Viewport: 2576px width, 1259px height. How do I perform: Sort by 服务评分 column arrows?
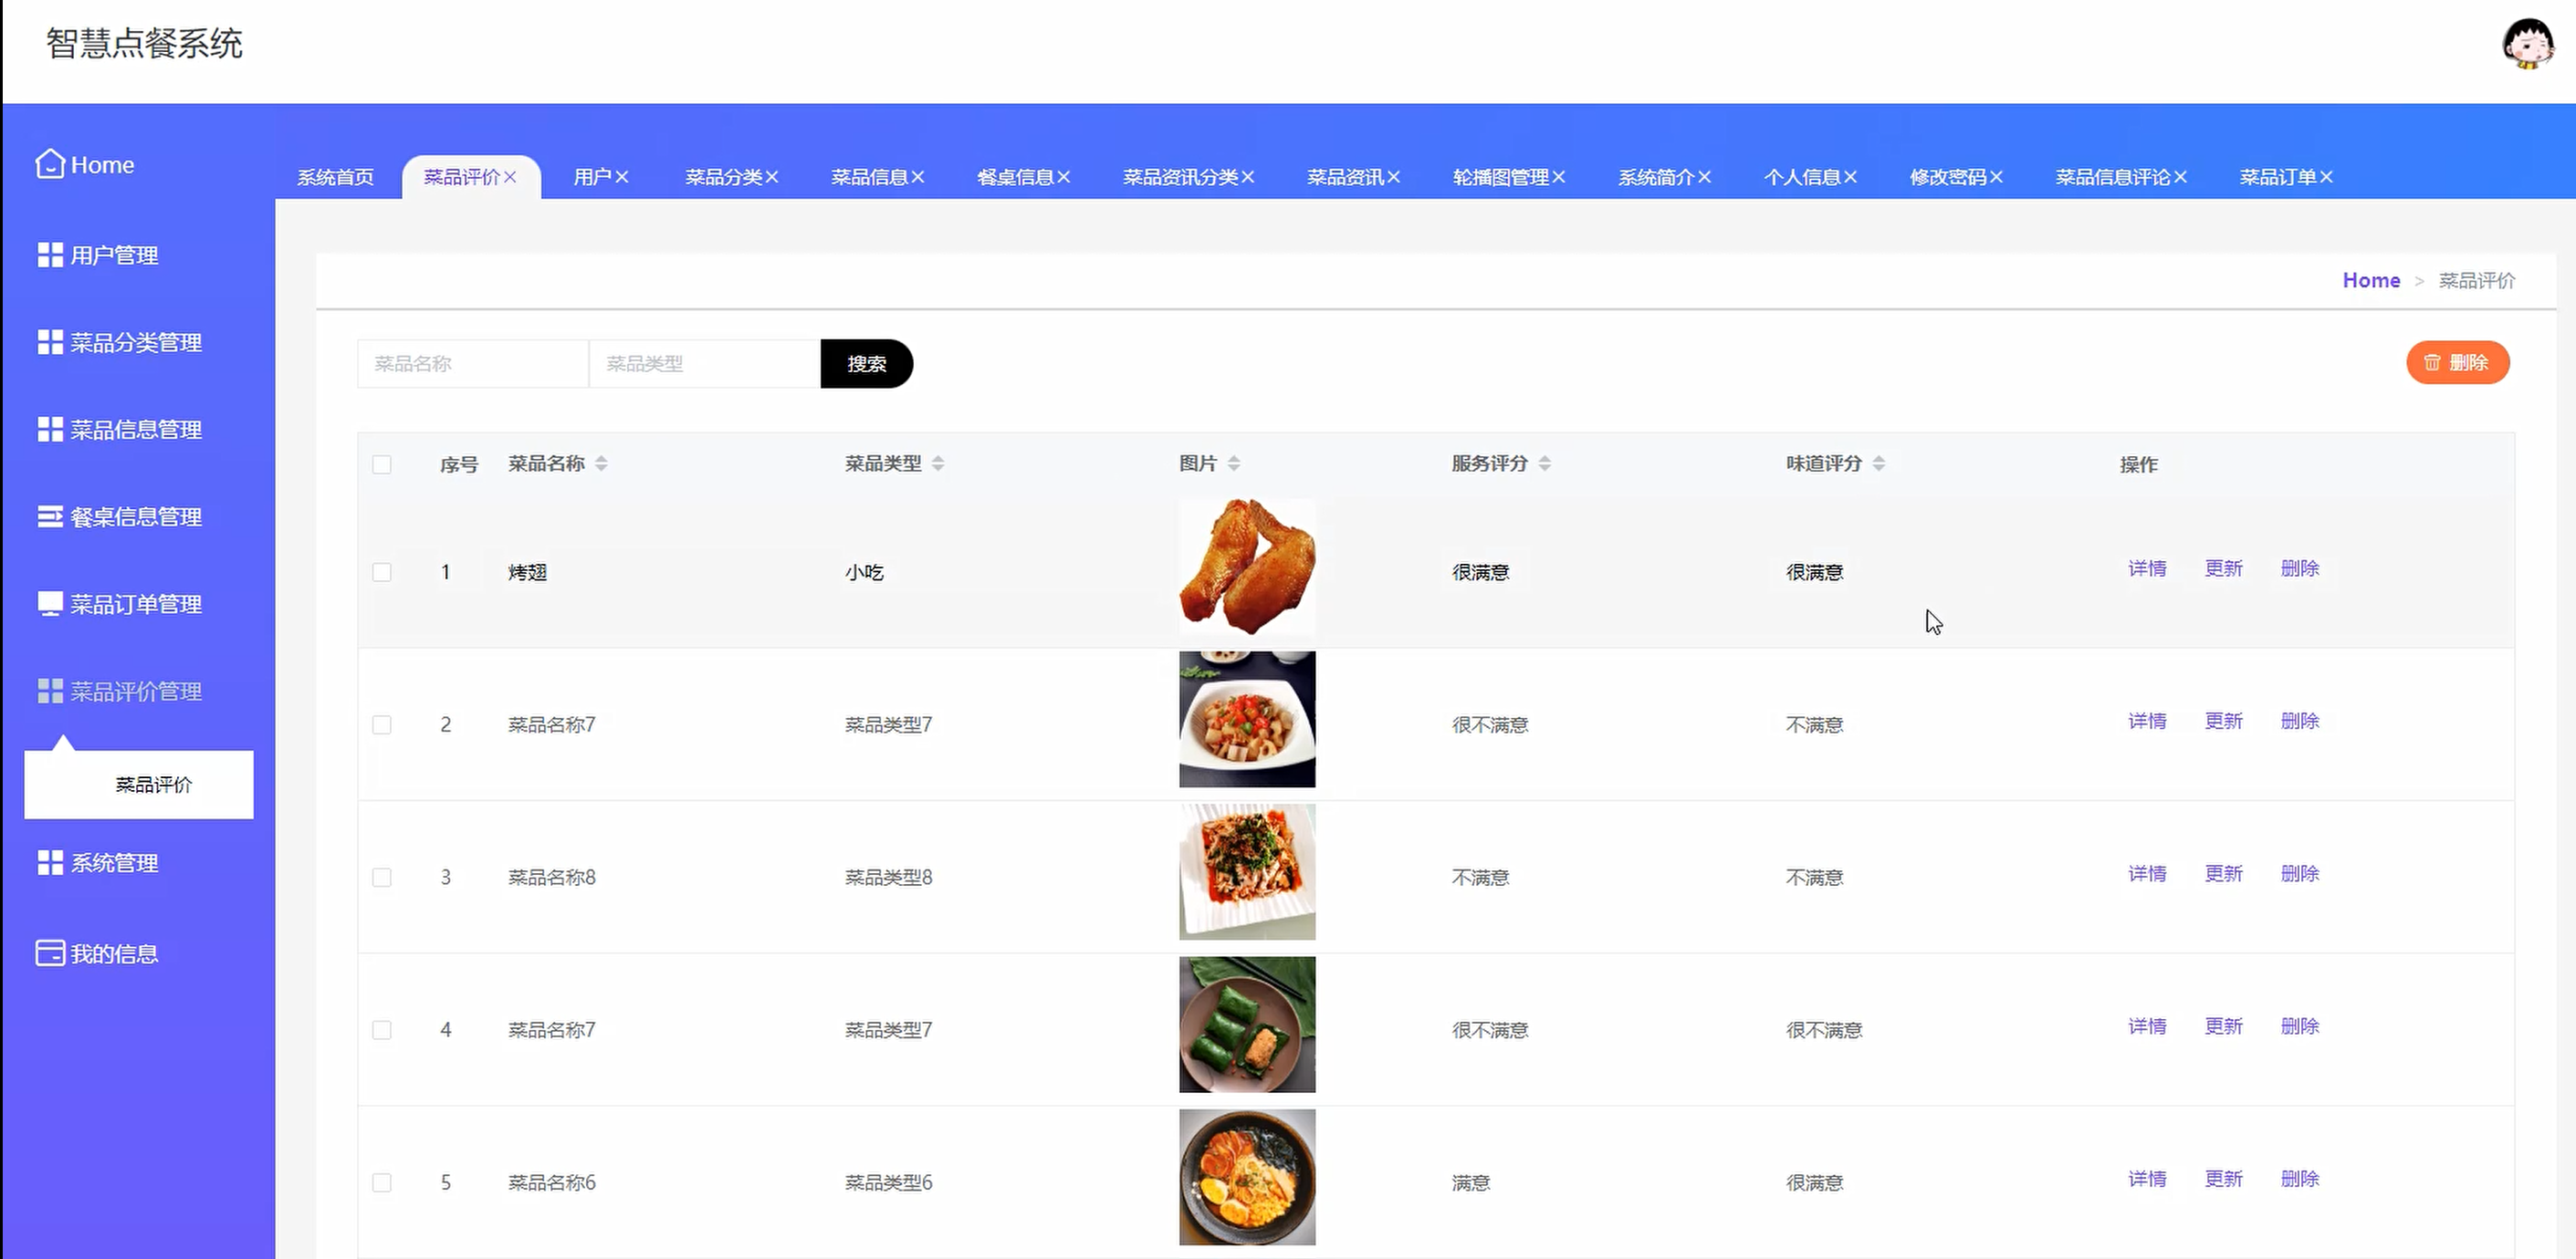click(x=1545, y=463)
